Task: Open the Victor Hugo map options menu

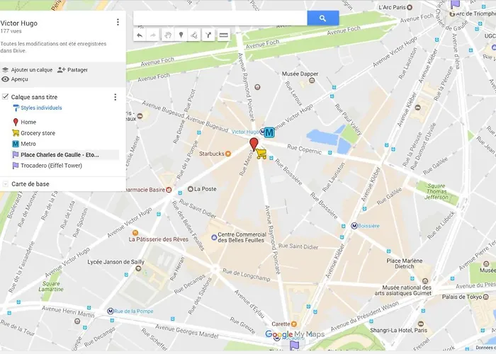Action: pos(118,22)
